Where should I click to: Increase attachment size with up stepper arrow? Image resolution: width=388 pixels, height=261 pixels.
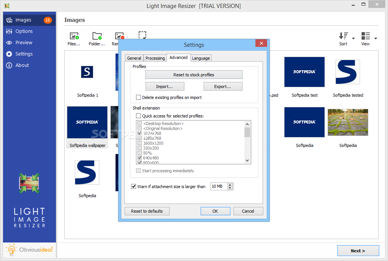(x=230, y=185)
